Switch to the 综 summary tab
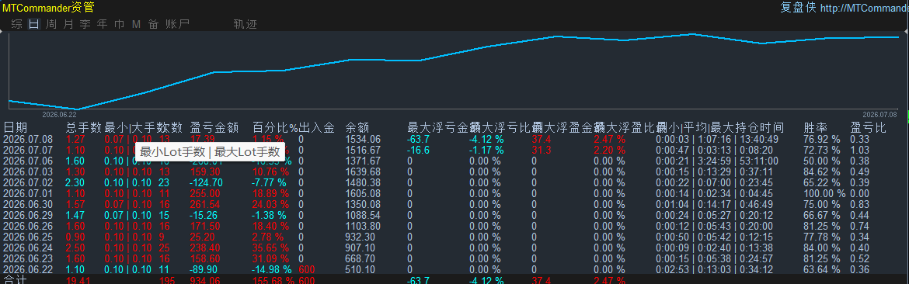The width and height of the screenshot is (909, 284). coord(17,24)
